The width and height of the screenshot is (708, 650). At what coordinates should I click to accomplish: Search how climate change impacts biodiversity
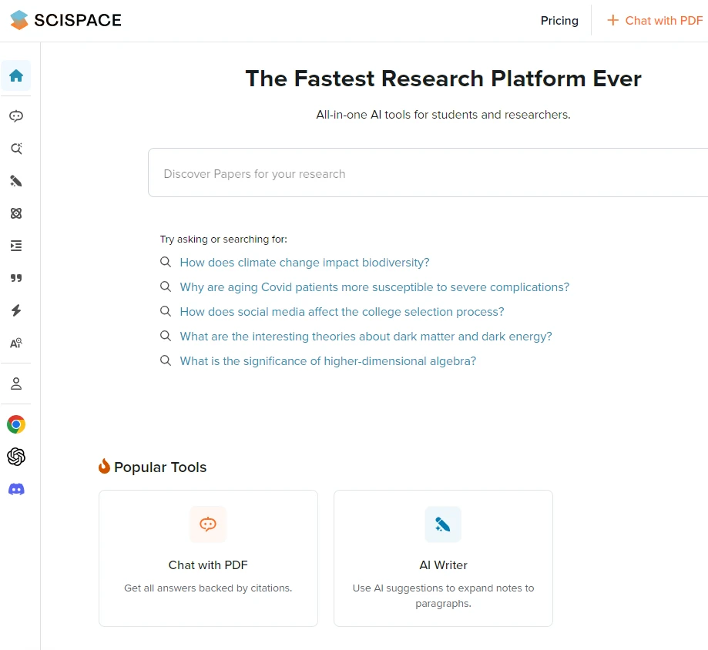[304, 263]
